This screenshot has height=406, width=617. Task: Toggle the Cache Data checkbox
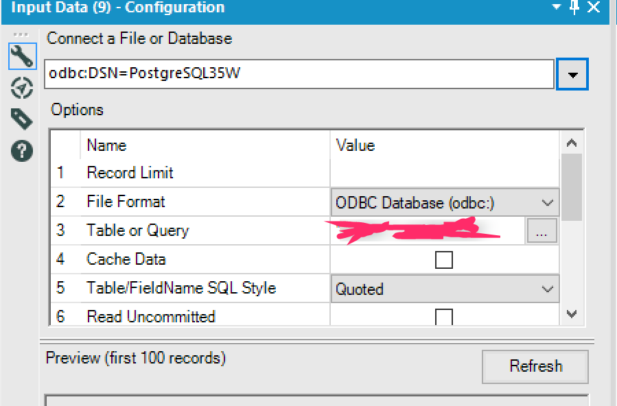444,260
